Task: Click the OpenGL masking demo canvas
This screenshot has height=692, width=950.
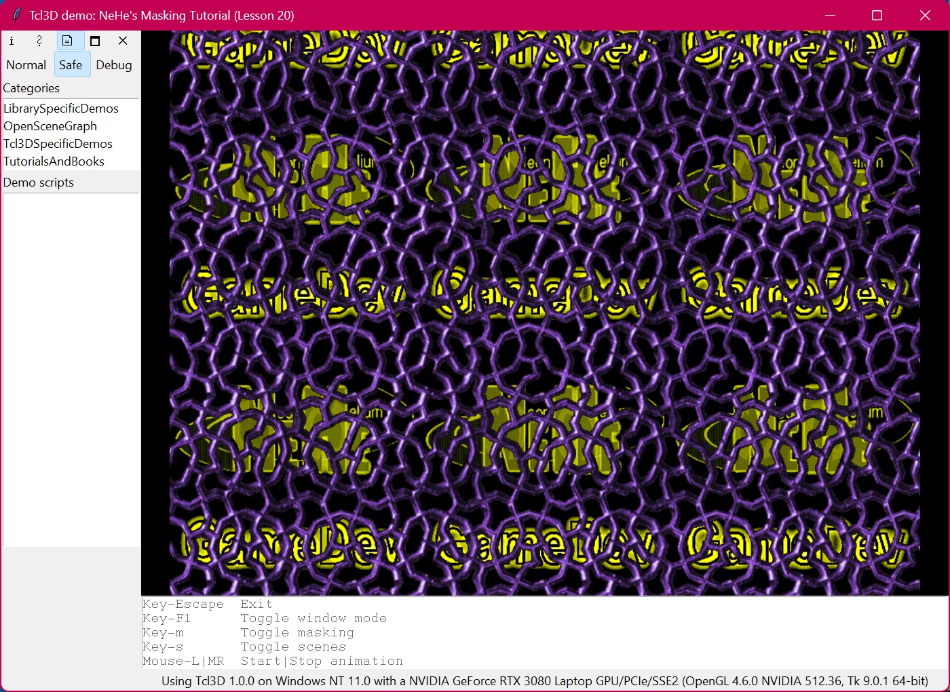Action: point(544,313)
